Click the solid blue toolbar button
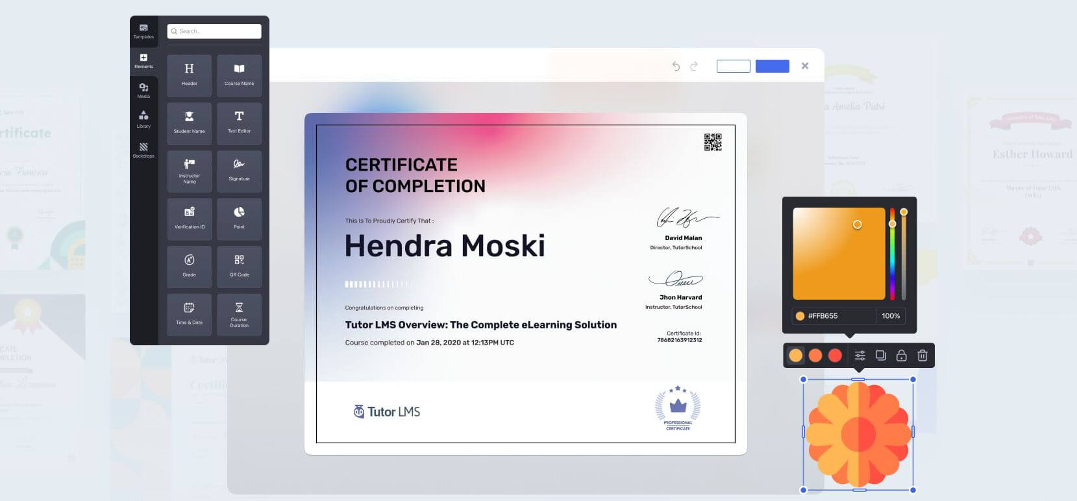This screenshot has height=501, width=1077. pos(773,66)
